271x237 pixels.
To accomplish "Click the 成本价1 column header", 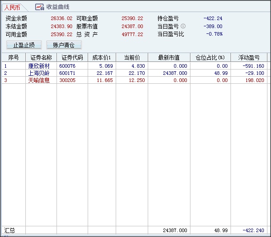I will 102,57.
